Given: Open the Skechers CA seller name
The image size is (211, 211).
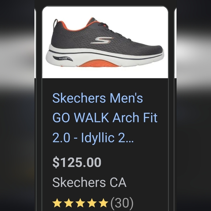Looking at the screenshot, I should click(89, 182).
